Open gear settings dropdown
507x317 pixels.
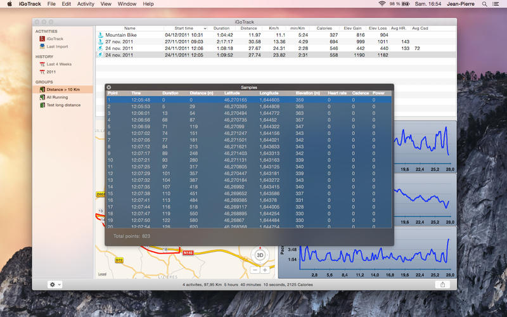point(55,285)
